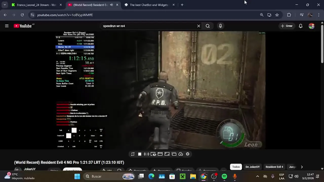Open Minecraft from the taskbar
This screenshot has width=324, height=182.
pyautogui.click(x=183, y=176)
